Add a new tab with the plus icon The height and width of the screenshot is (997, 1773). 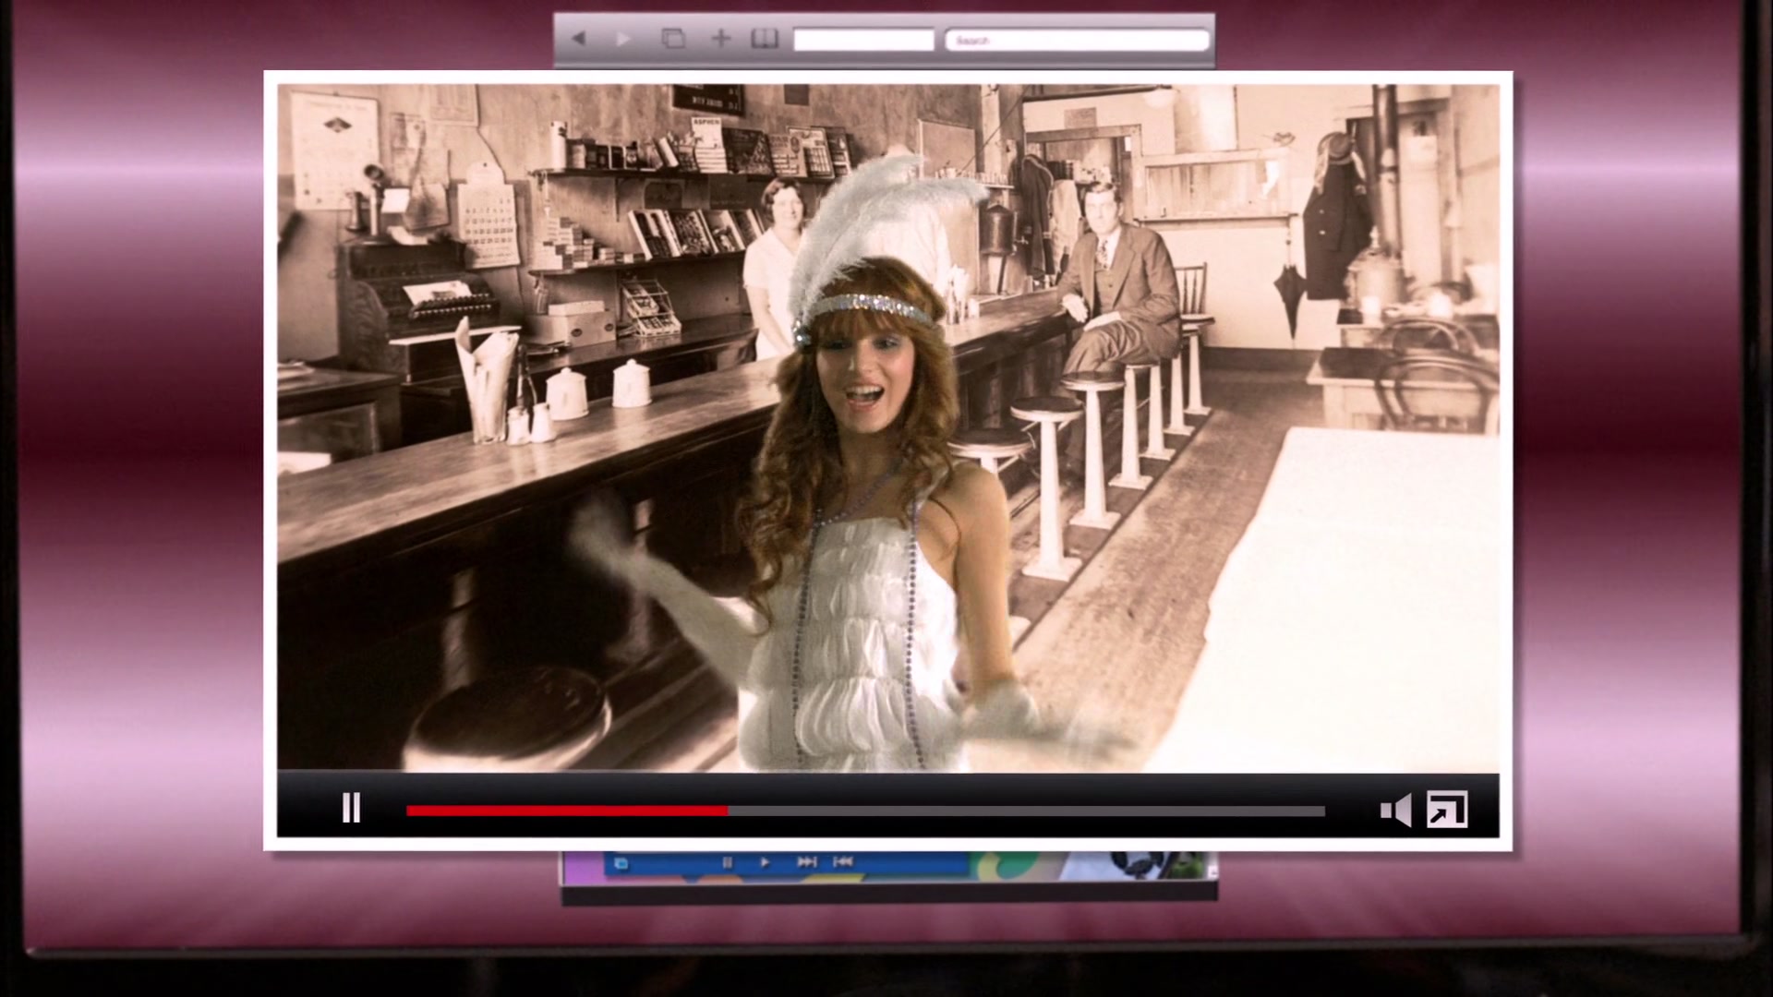[721, 38]
